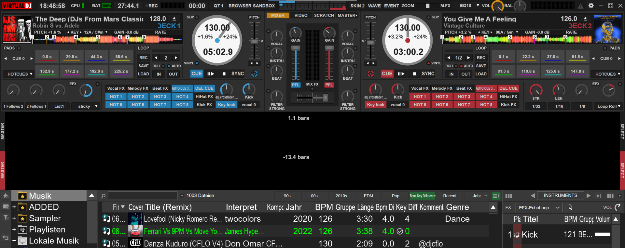Open the favorites star icon in browser sidebar
625x248 pixels.
pyautogui.click(x=6, y=196)
